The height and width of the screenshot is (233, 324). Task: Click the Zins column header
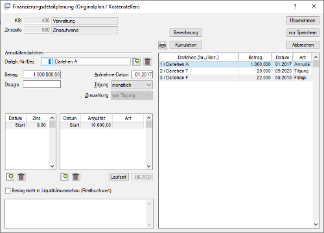(37, 118)
